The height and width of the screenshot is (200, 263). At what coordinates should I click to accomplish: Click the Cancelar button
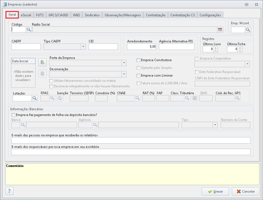pyautogui.click(x=246, y=191)
